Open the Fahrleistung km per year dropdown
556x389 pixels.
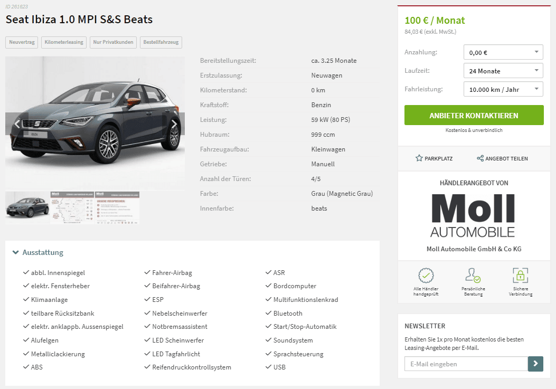point(503,89)
